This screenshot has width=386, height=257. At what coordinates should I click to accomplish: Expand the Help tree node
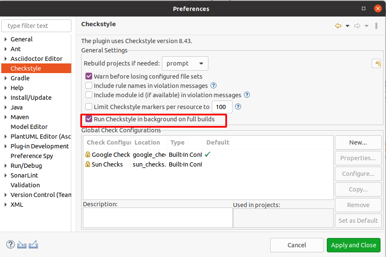click(5, 88)
